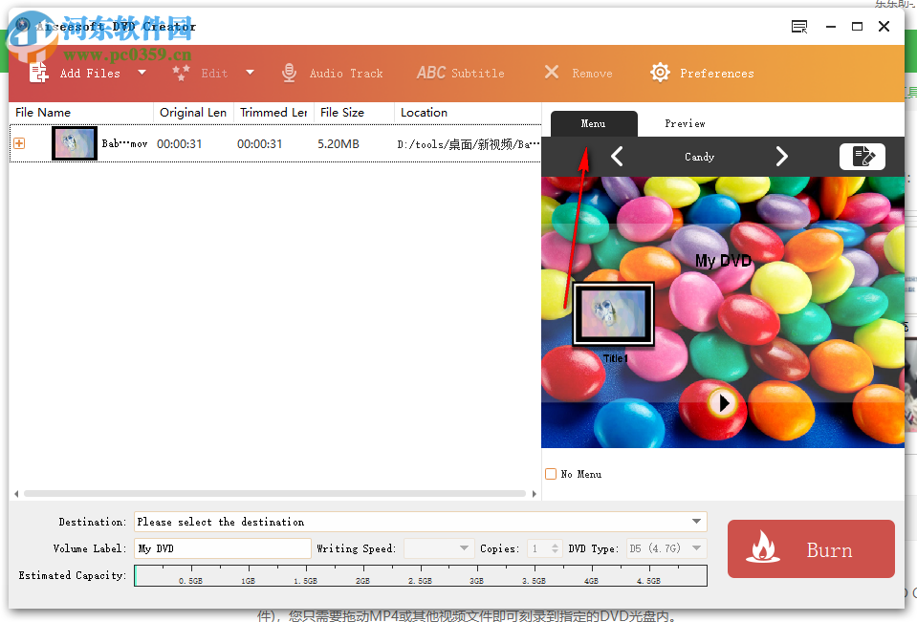
Task: Open the Destination dropdown
Action: (697, 522)
